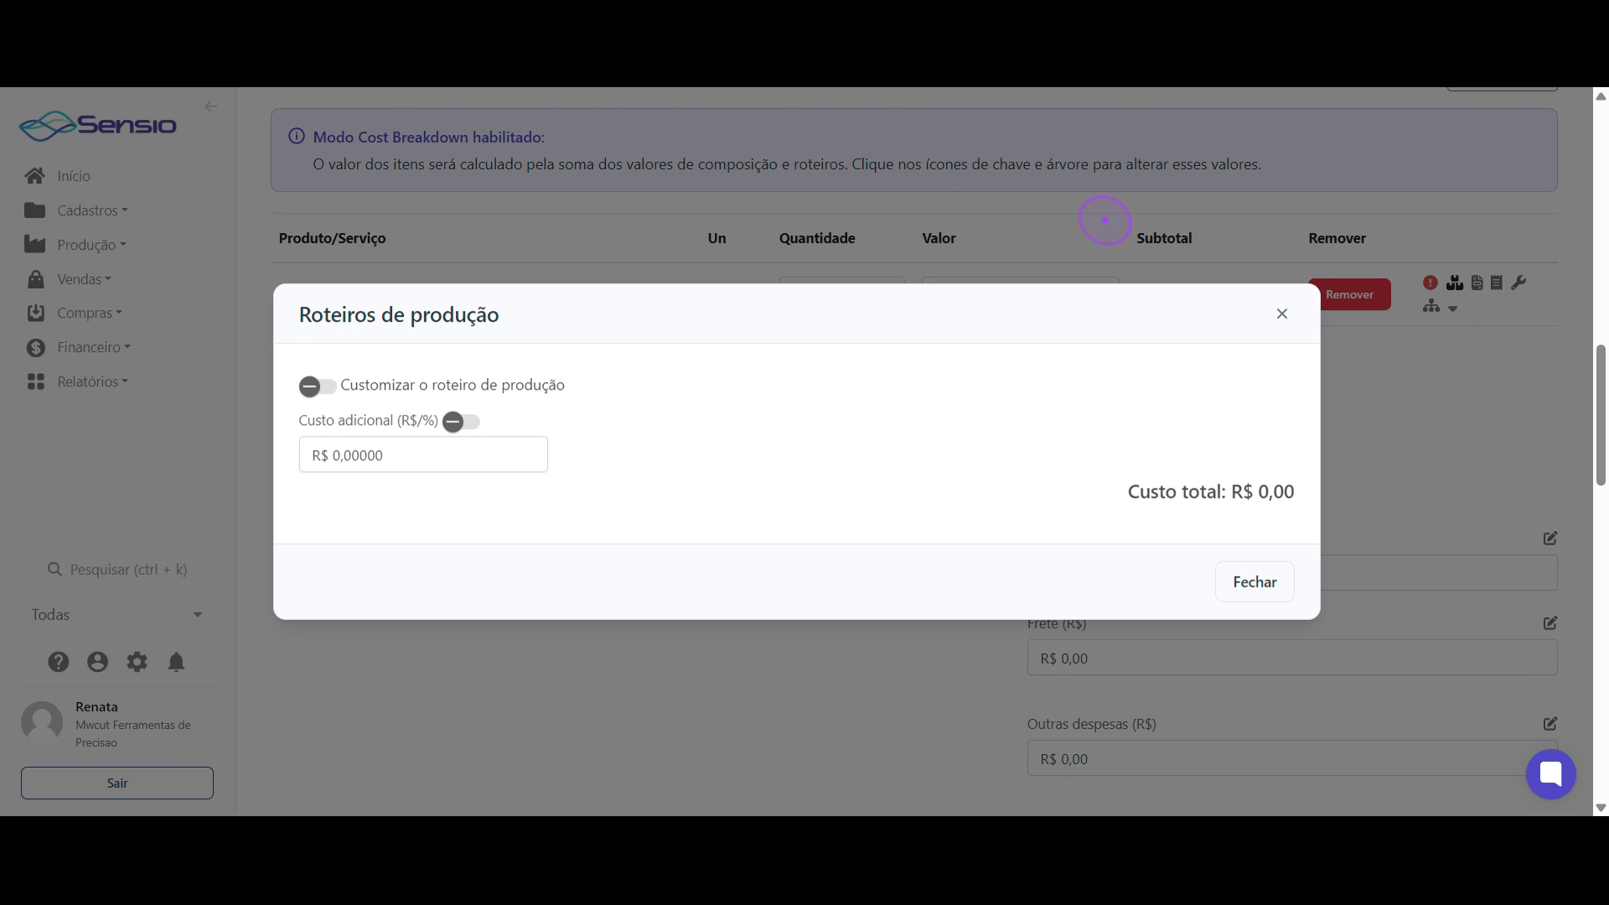Click the document file icon in item row
Image resolution: width=1609 pixels, height=905 pixels.
pos(1477,282)
